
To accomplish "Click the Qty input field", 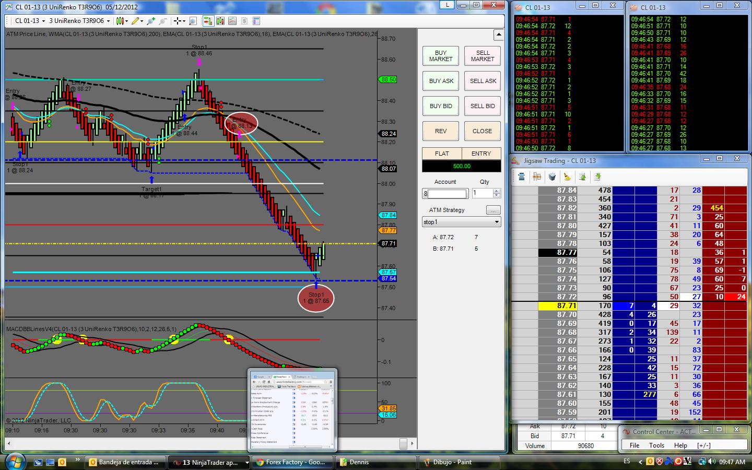I will coord(483,194).
